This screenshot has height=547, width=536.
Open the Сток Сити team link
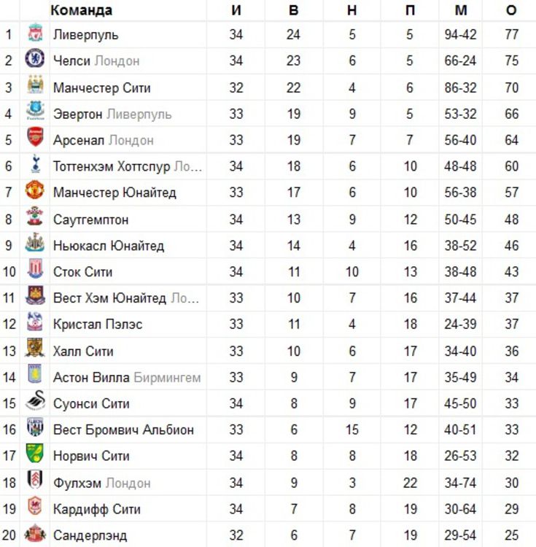(82, 272)
